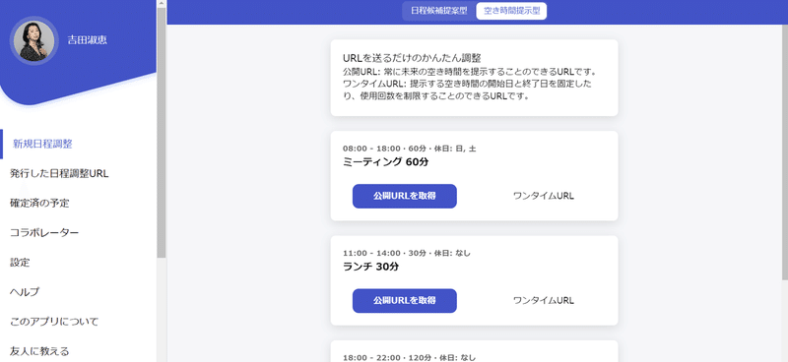The height and width of the screenshot is (362, 788).
Task: Click the URLを送るだけのかんたん調整 heading
Action: pos(412,58)
